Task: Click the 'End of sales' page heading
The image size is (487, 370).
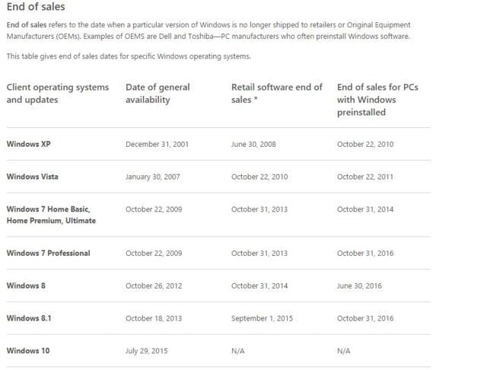Action: (34, 9)
